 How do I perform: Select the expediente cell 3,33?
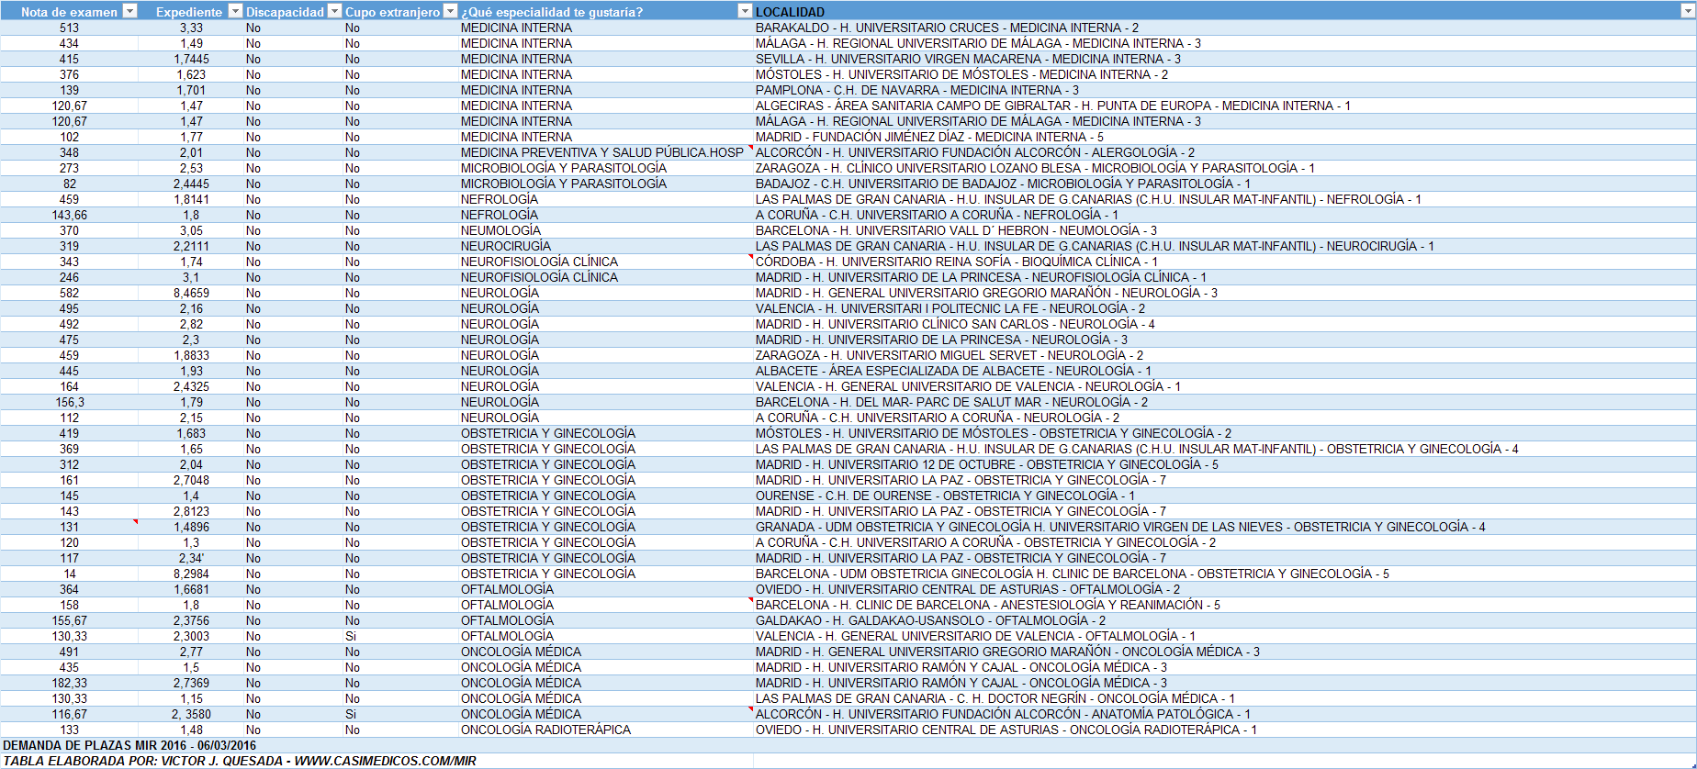(191, 28)
